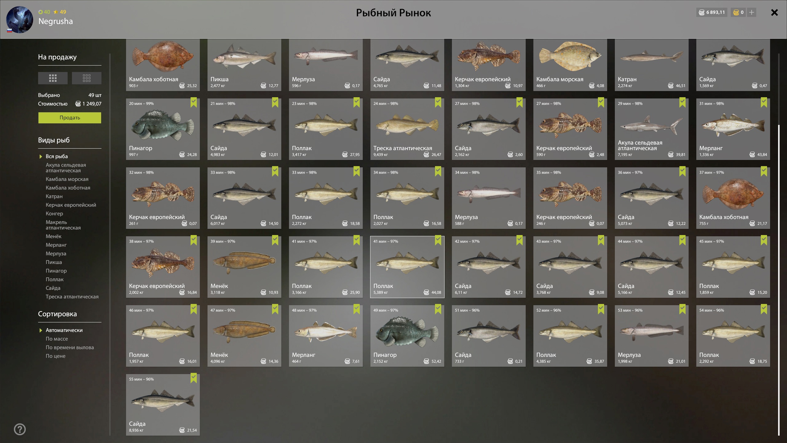Sort fish По массе
This screenshot has width=787, height=443.
tap(57, 339)
